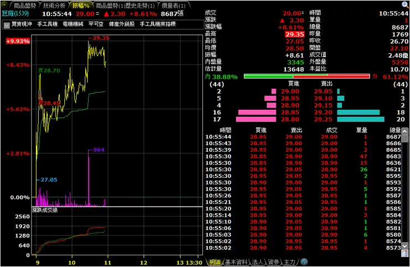Expand the category list arrow before 買賣現沖

[x=7, y=25]
